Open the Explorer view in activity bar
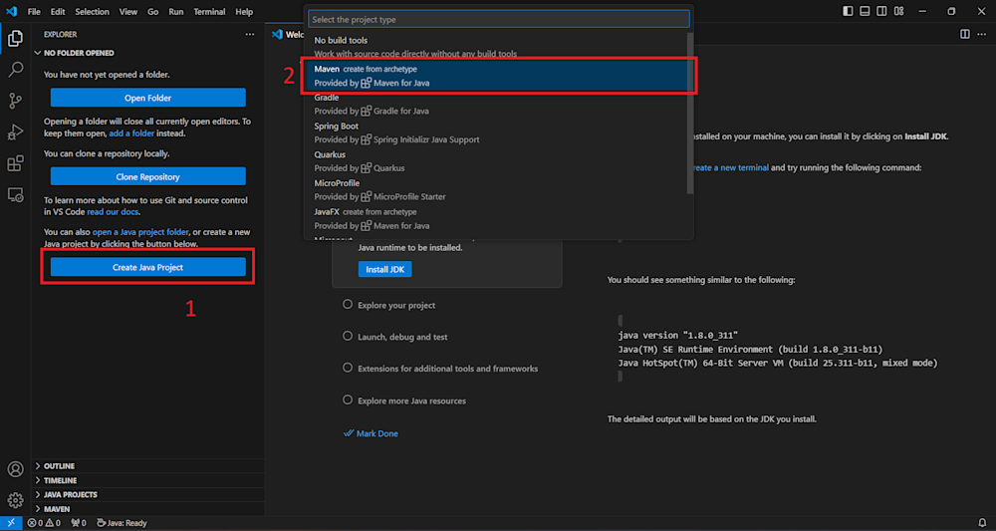 15,39
